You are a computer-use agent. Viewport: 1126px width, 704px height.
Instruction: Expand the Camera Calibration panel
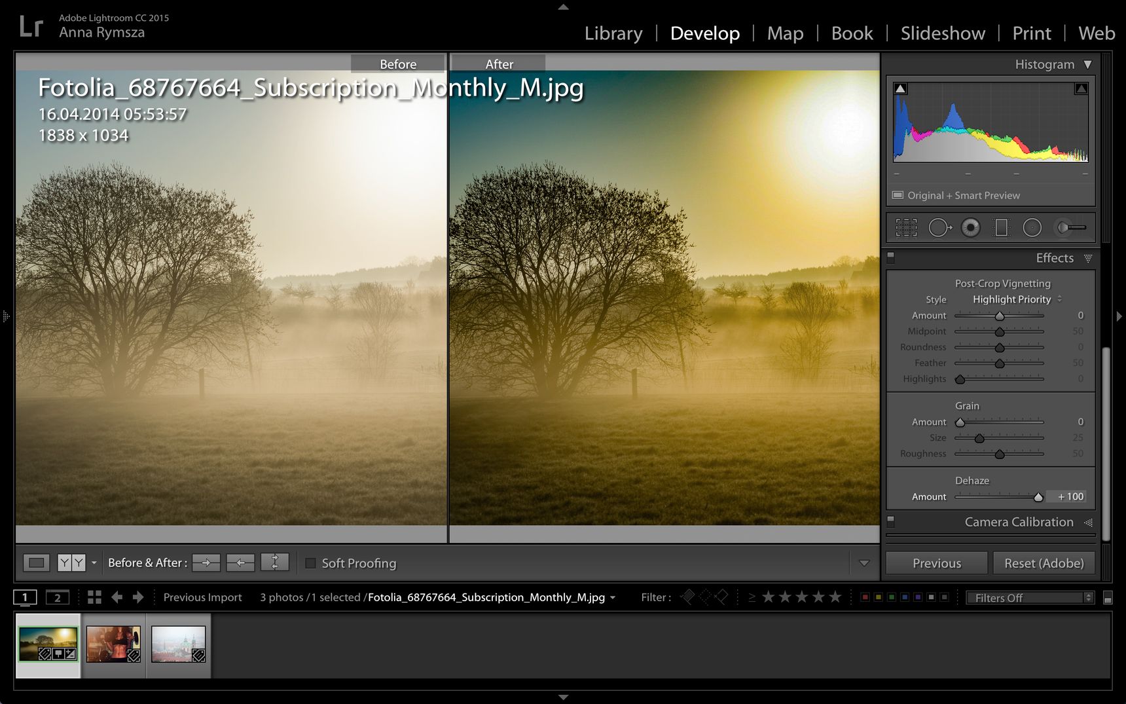[1088, 522]
